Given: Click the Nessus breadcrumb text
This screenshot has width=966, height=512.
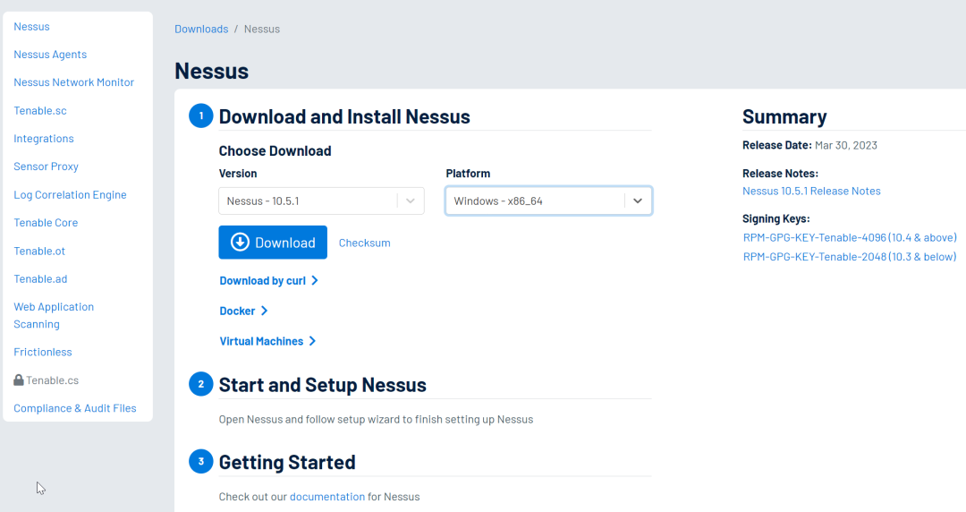Looking at the screenshot, I should pyautogui.click(x=262, y=29).
